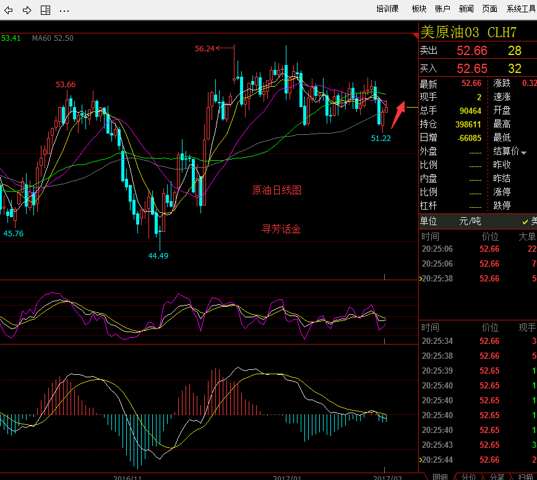Toggle the yellow checkmark currency option
537x480 pixels.
click(525, 221)
